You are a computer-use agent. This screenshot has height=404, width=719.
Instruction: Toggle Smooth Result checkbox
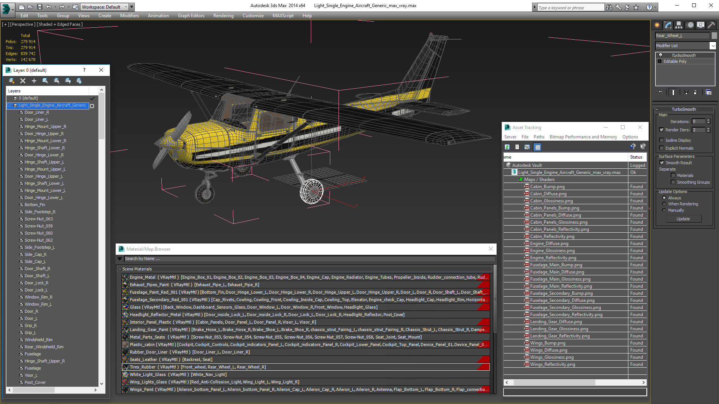[662, 163]
